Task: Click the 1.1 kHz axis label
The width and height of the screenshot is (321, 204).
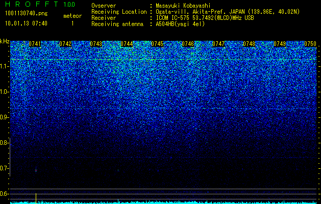Action: (x=4, y=66)
